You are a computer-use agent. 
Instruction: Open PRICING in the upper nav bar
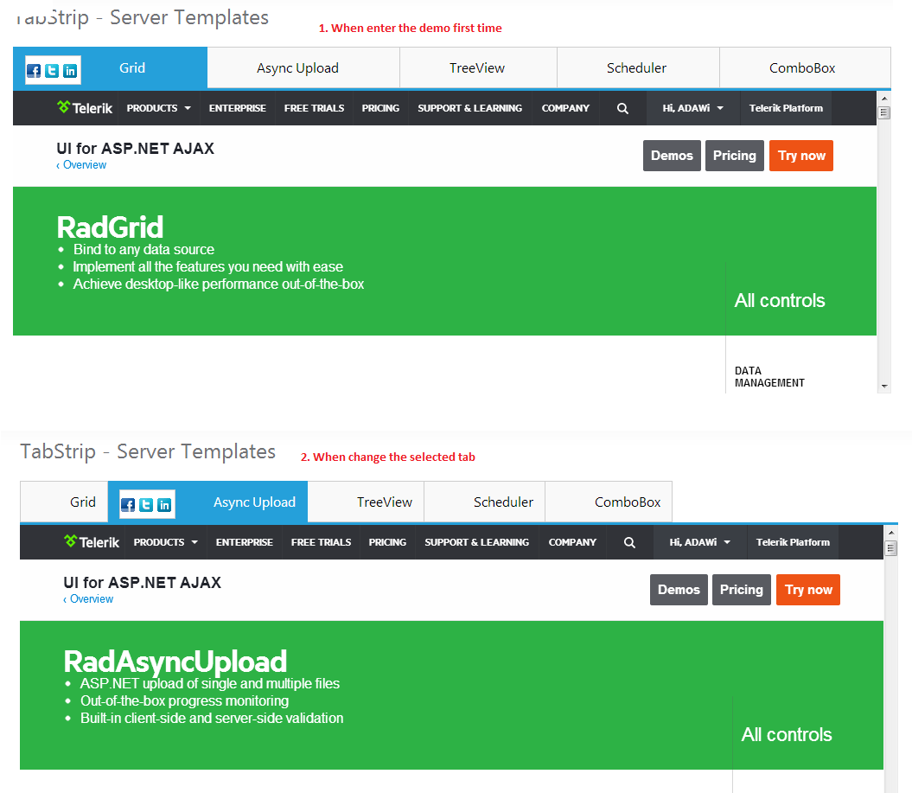point(380,108)
